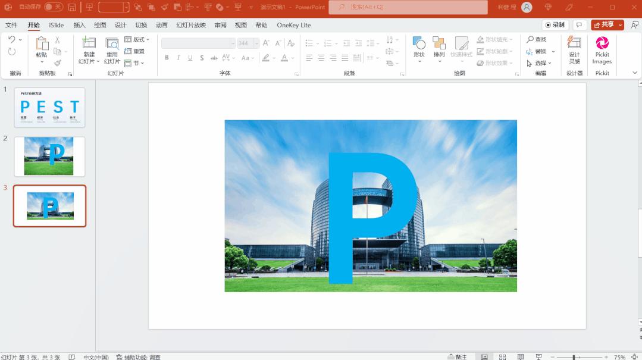Switch to slide sorter view in status bar
The width and height of the screenshot is (642, 360).
click(x=503, y=357)
